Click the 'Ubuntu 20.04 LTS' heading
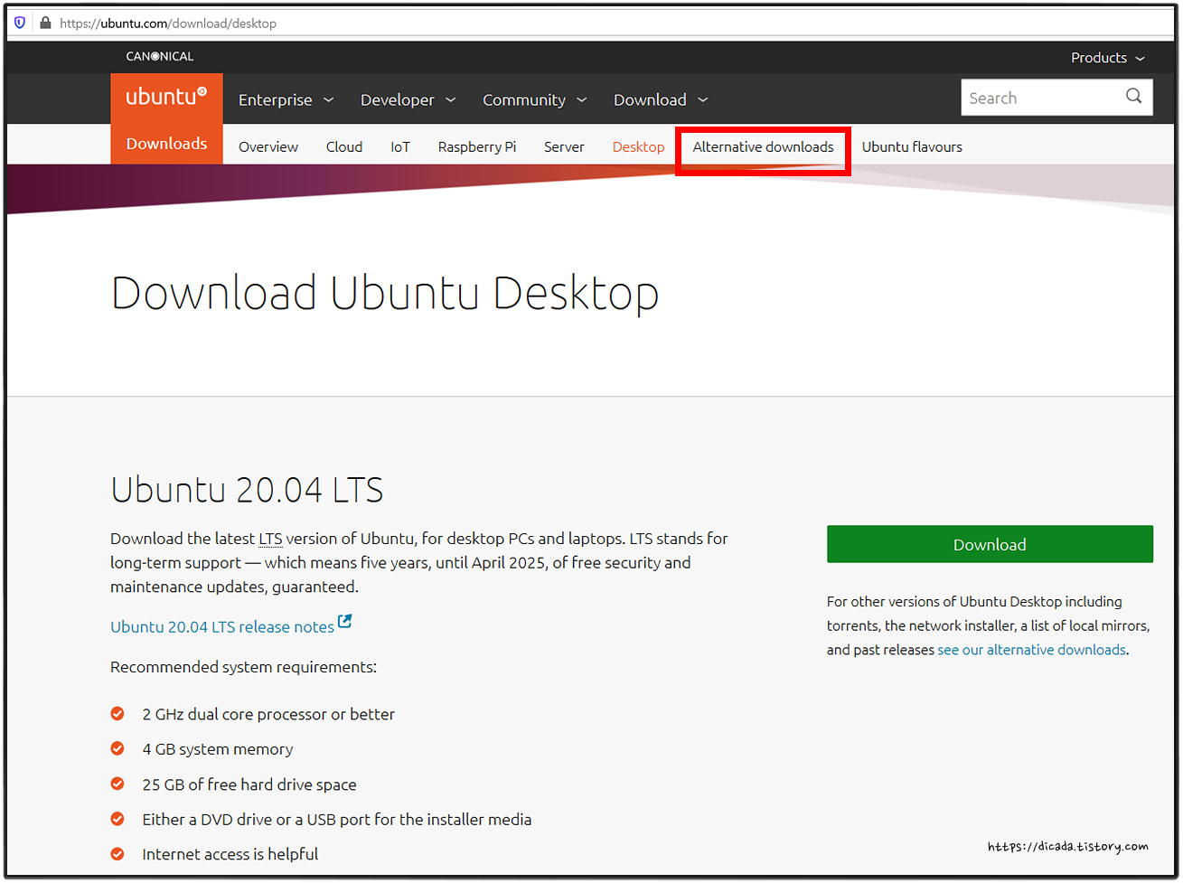1183x883 pixels. pyautogui.click(x=247, y=490)
